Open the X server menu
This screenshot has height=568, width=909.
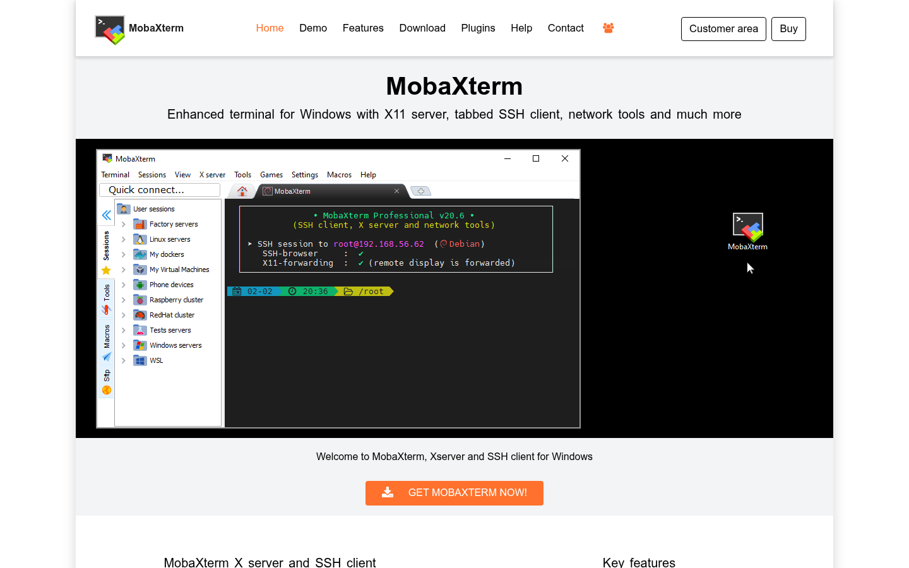[x=212, y=175]
